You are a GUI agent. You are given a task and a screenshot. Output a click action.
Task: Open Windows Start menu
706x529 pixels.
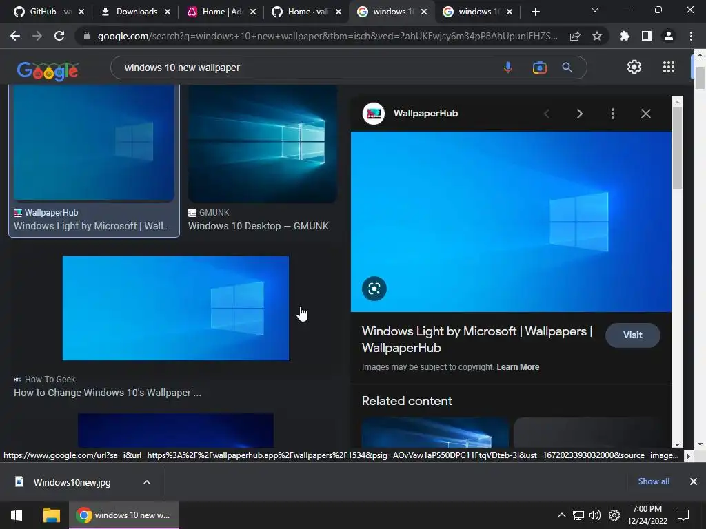[x=17, y=515]
